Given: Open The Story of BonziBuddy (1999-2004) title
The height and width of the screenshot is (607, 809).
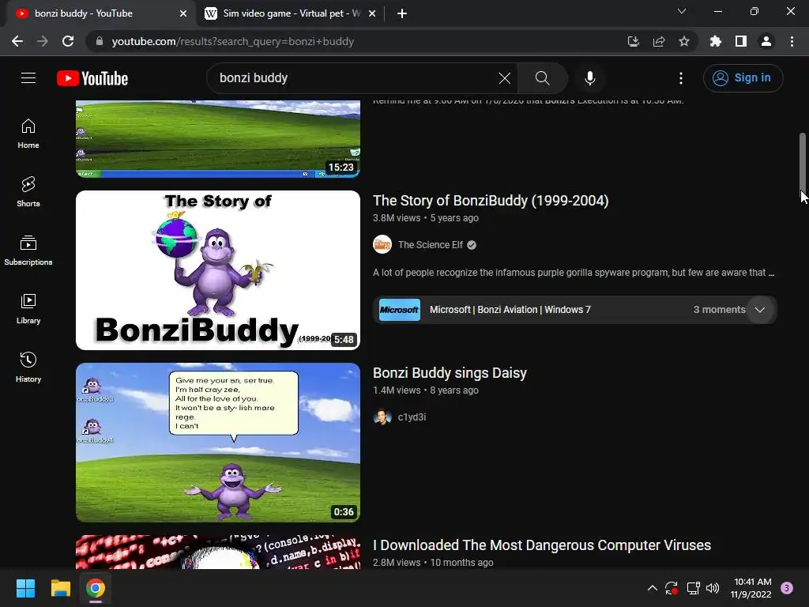Looking at the screenshot, I should click(x=491, y=200).
